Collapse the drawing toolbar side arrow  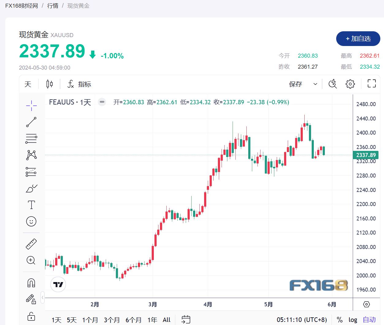click(42, 297)
